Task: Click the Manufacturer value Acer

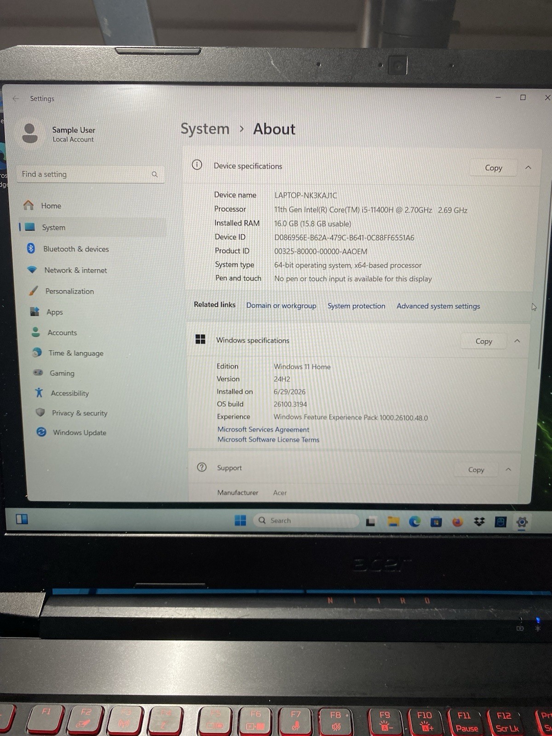Action: coord(280,493)
